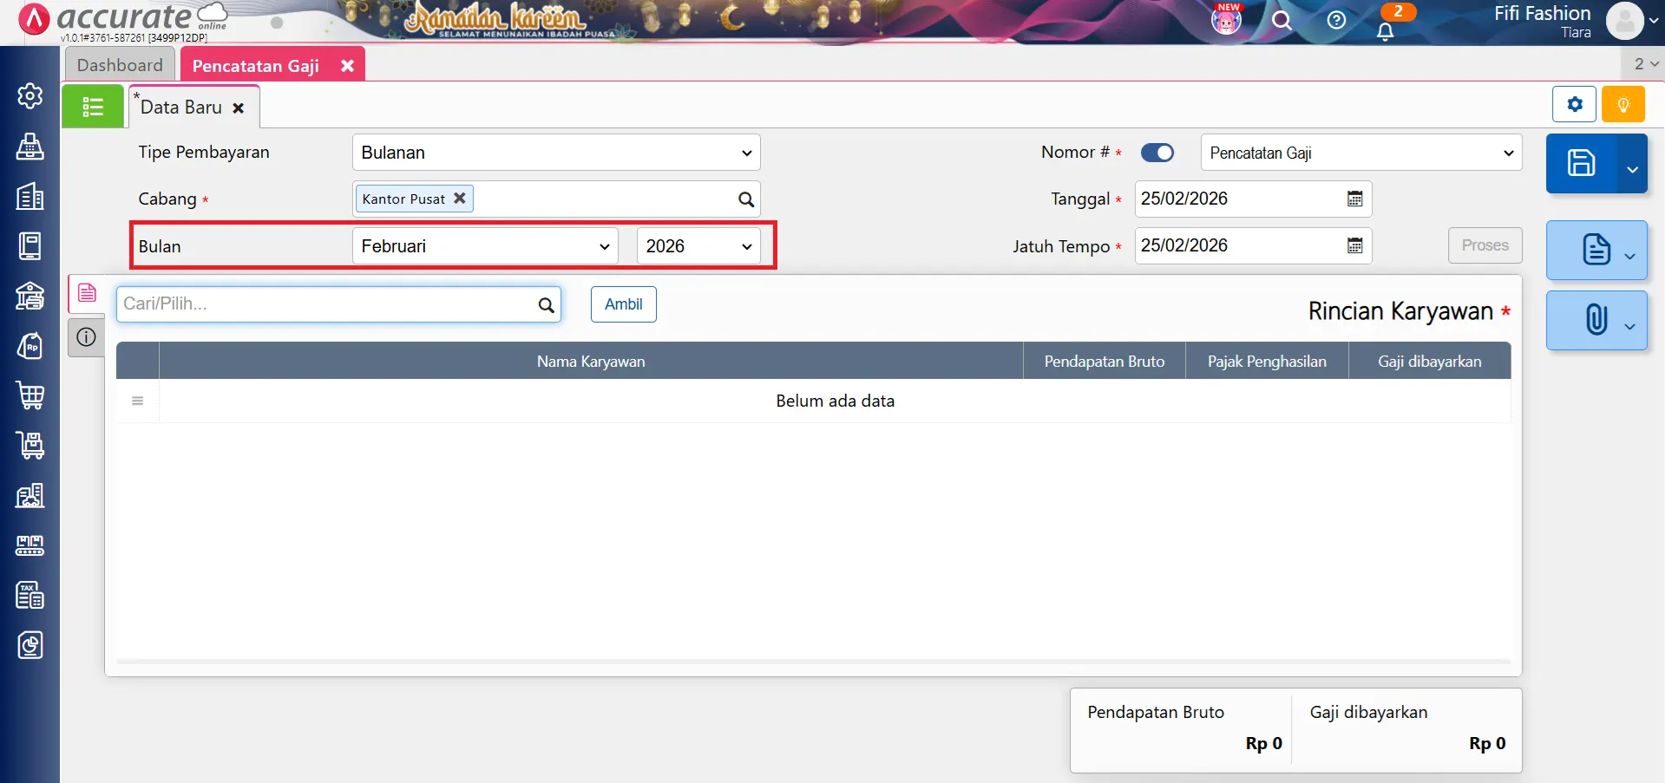
Task: Click the Ambil button
Action: click(x=623, y=304)
